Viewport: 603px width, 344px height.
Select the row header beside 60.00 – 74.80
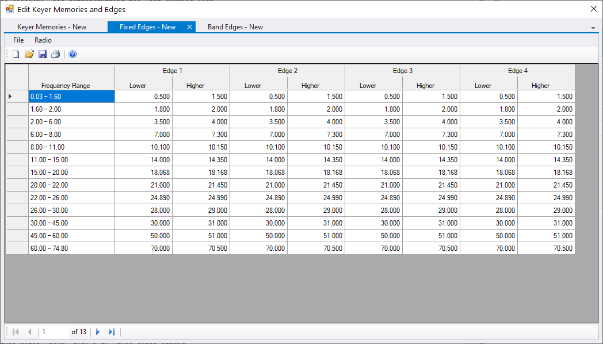click(17, 249)
